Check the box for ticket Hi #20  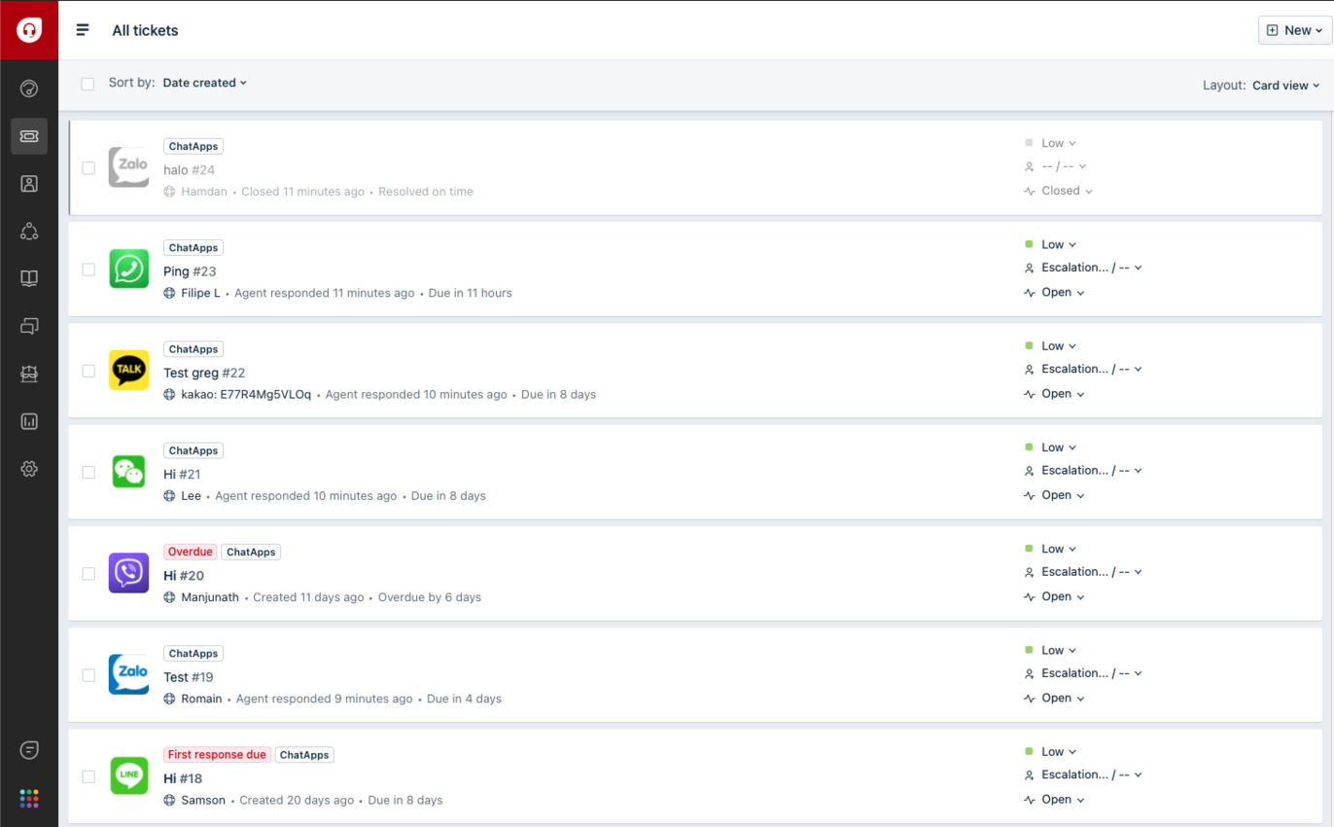coord(88,574)
